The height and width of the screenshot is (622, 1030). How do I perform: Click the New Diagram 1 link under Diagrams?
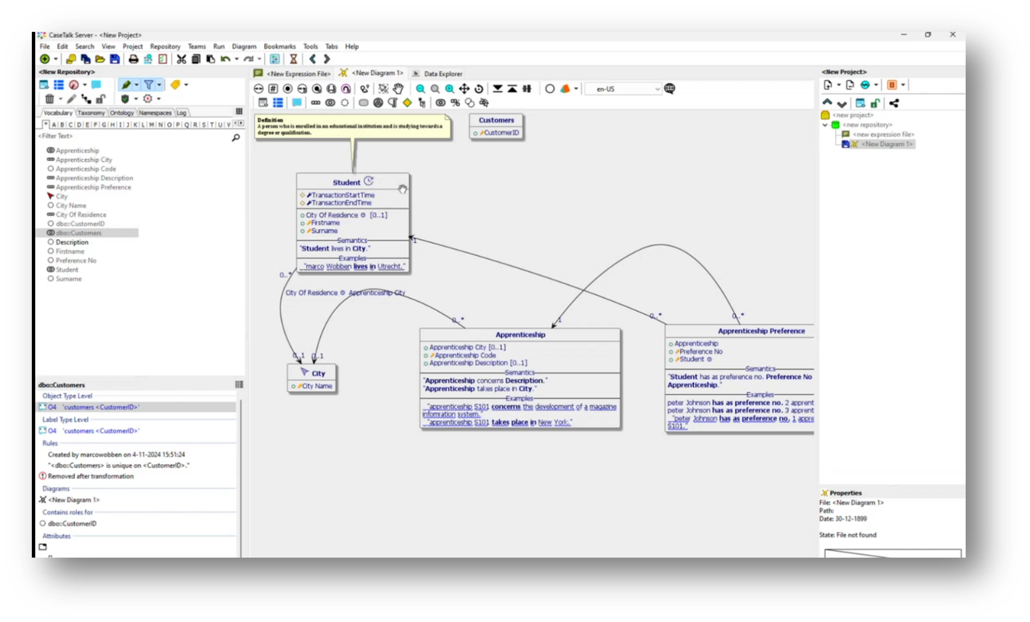click(74, 500)
